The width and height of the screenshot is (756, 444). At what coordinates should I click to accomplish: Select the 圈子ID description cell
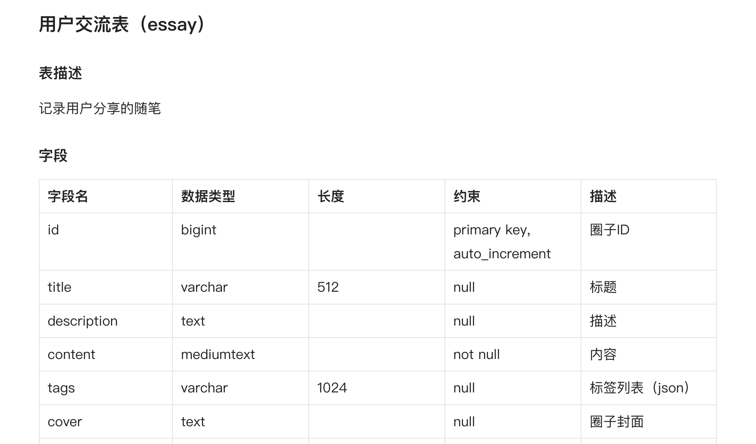(x=610, y=230)
